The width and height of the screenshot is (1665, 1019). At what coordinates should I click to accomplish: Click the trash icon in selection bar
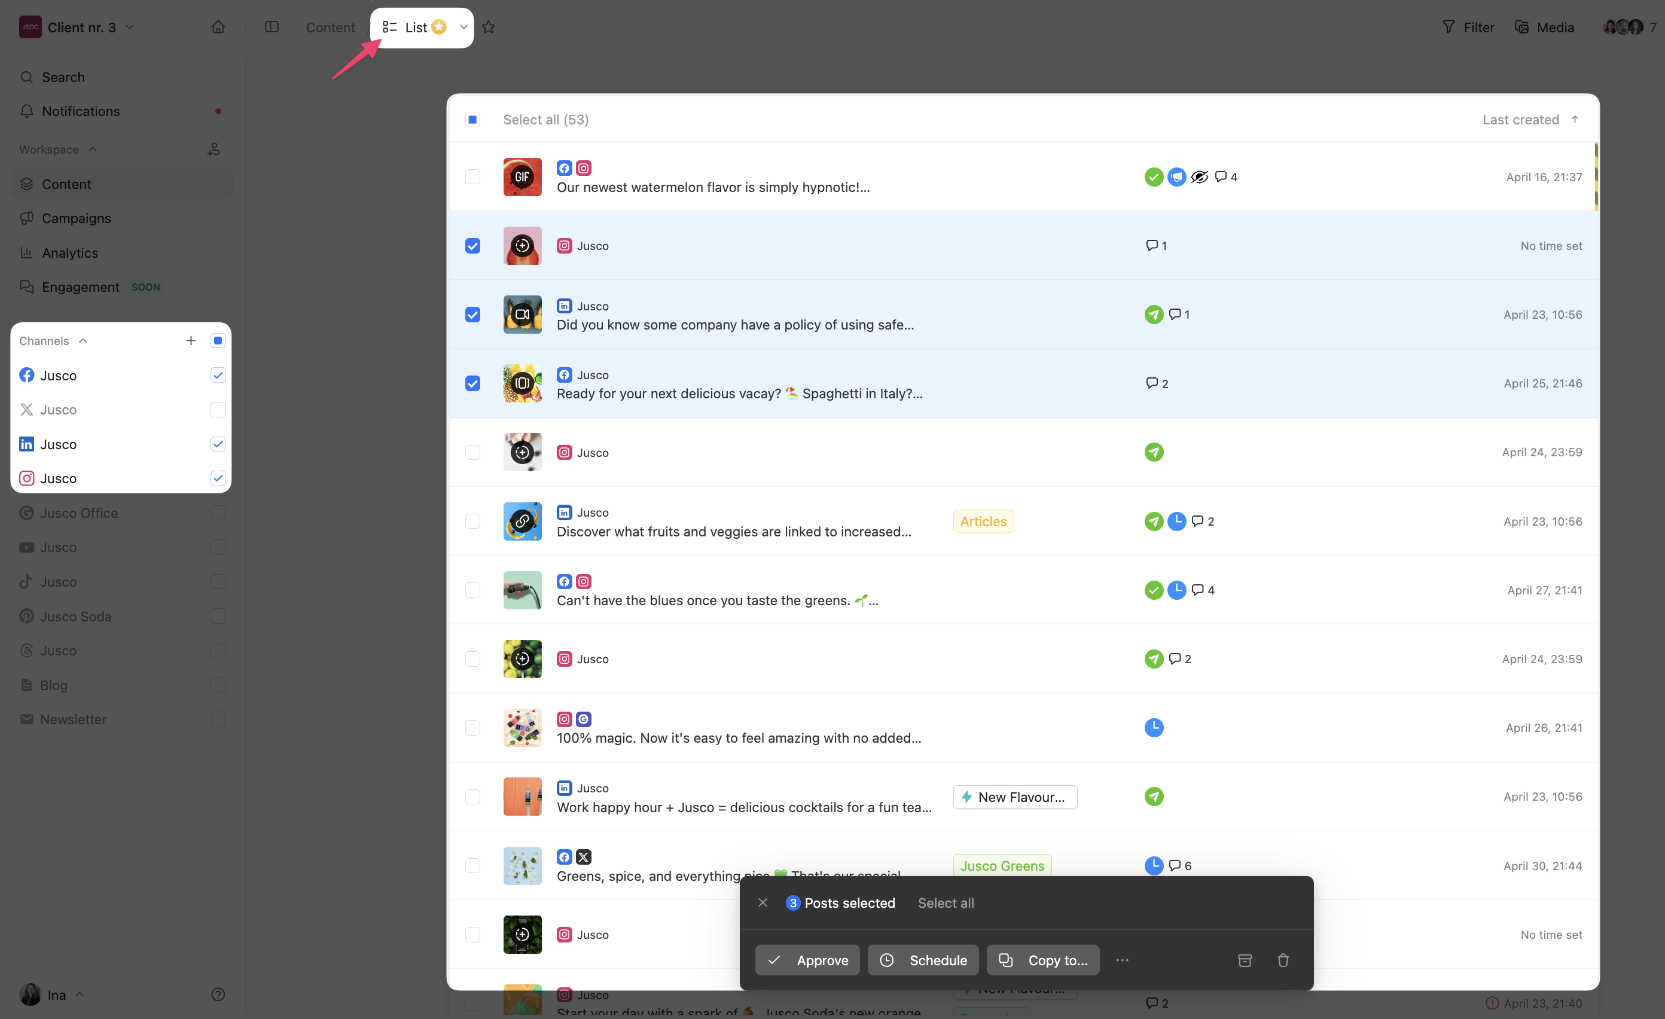(x=1282, y=960)
